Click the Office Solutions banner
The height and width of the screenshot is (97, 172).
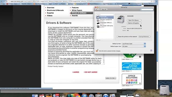[132, 79]
